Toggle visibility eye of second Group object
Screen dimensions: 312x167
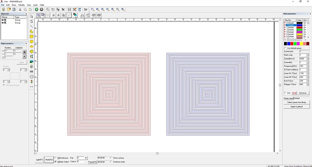(3, 23)
